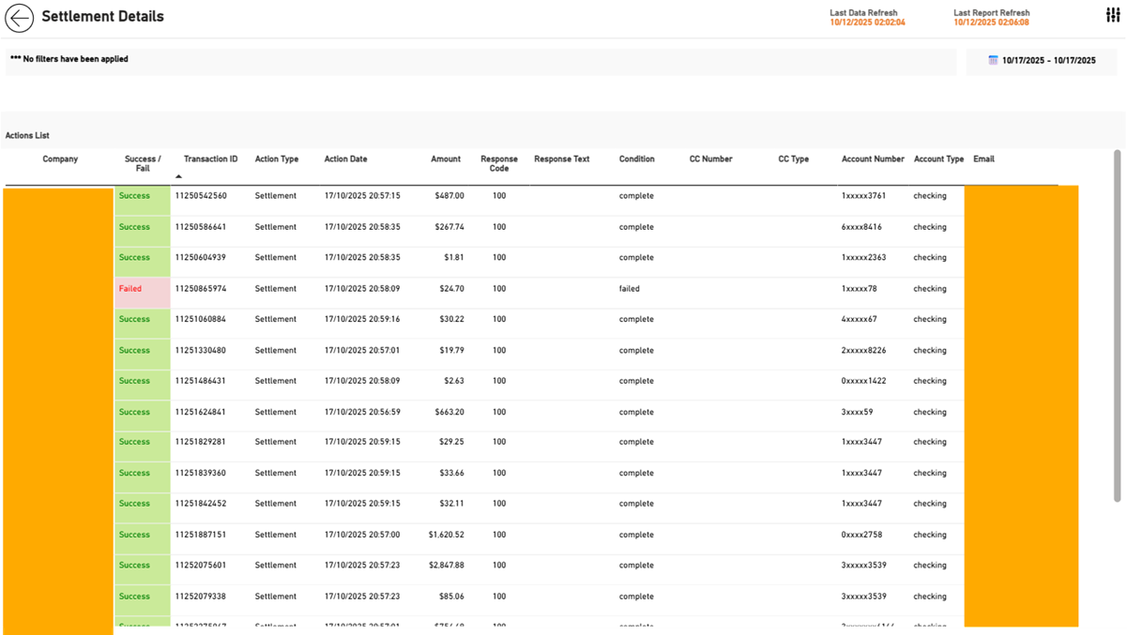Select transaction ID 11251829281

[x=201, y=442]
